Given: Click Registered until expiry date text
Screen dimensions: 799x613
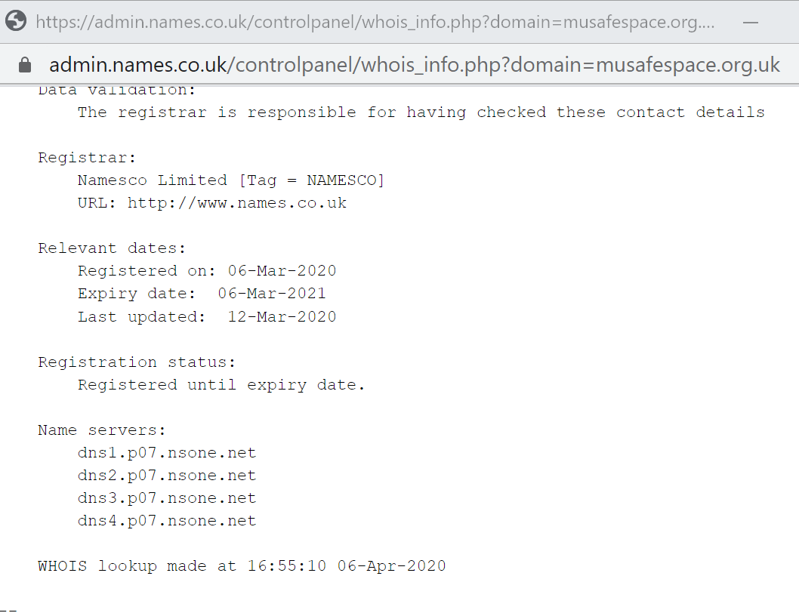Looking at the screenshot, I should pyautogui.click(x=222, y=385).
